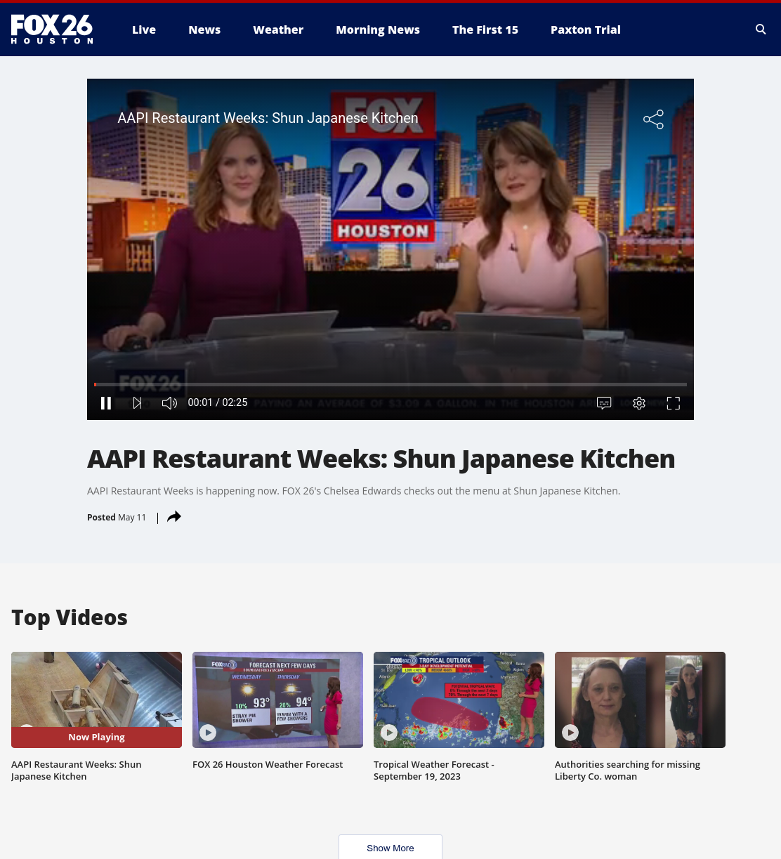
Task: Play Tropical Weather Forecast video thumbnail
Action: [x=459, y=700]
